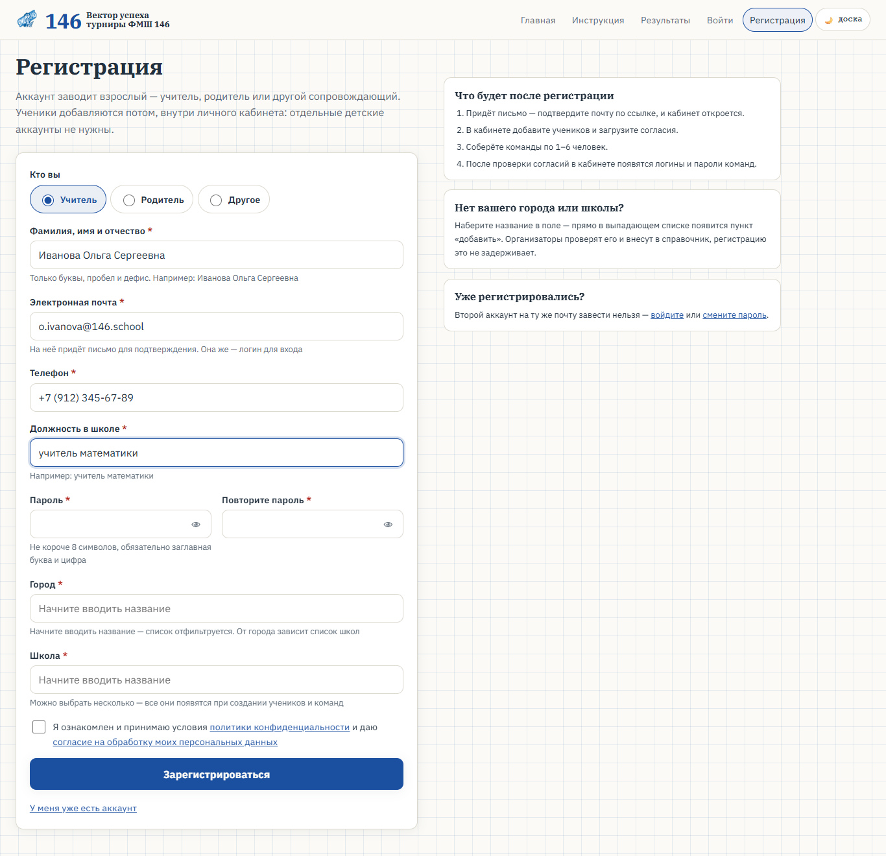Image resolution: width=886 pixels, height=856 pixels.
Task: Open the политики конфиденциальности link
Action: tap(280, 728)
